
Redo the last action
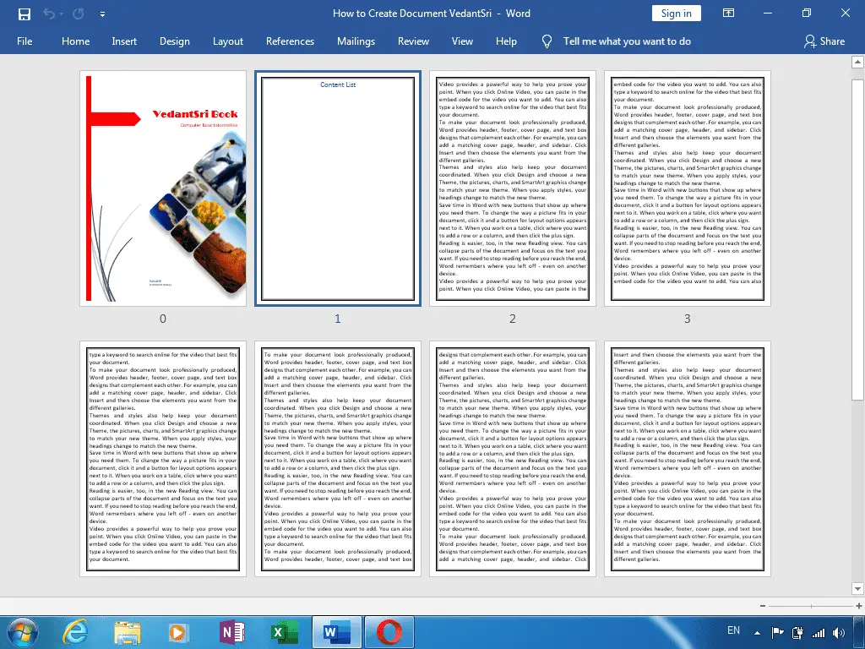click(x=79, y=14)
